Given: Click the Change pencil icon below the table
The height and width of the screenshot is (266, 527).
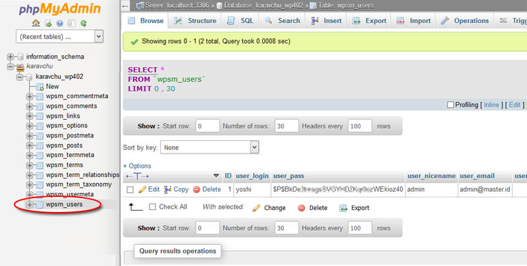Looking at the screenshot, I should tap(256, 208).
